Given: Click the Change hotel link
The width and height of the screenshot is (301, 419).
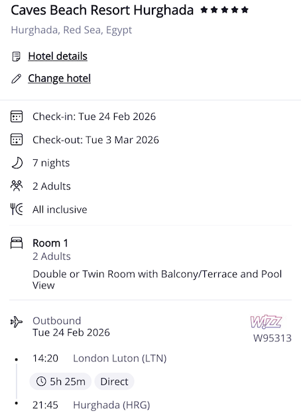Looking at the screenshot, I should [x=60, y=78].
